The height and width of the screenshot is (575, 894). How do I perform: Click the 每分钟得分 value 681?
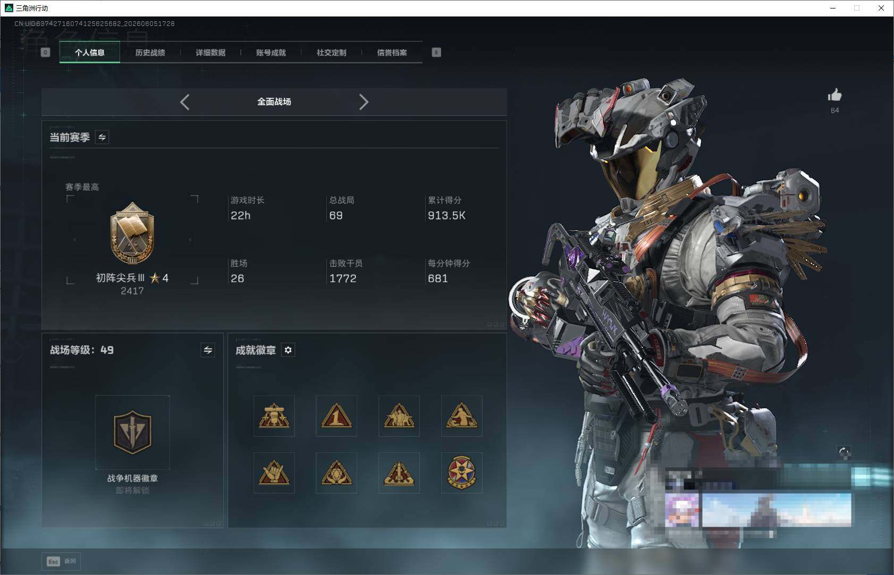pos(438,278)
